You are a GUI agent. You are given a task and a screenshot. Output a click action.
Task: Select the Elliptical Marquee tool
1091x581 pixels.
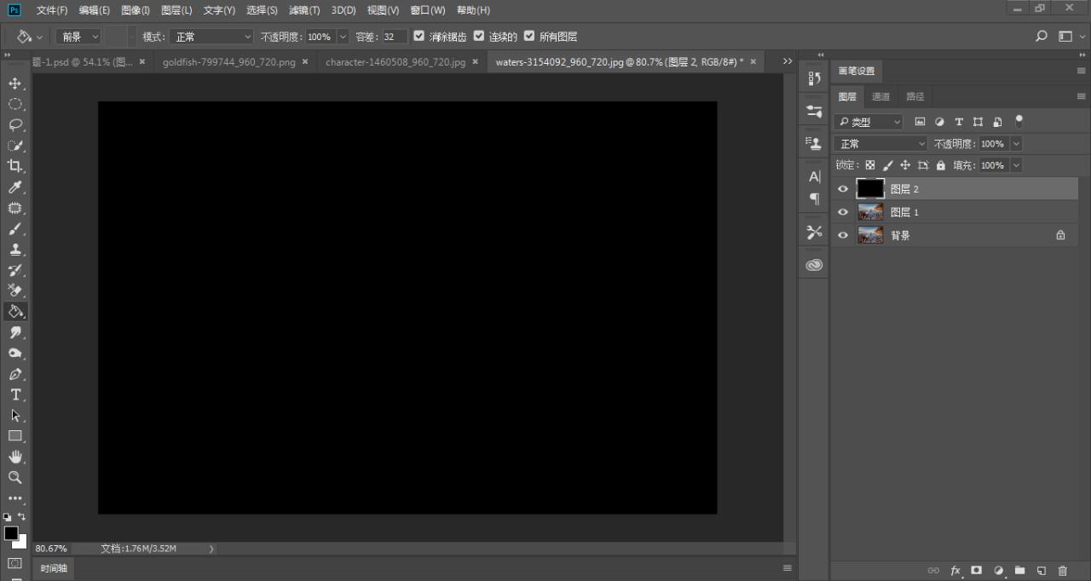[x=14, y=104]
